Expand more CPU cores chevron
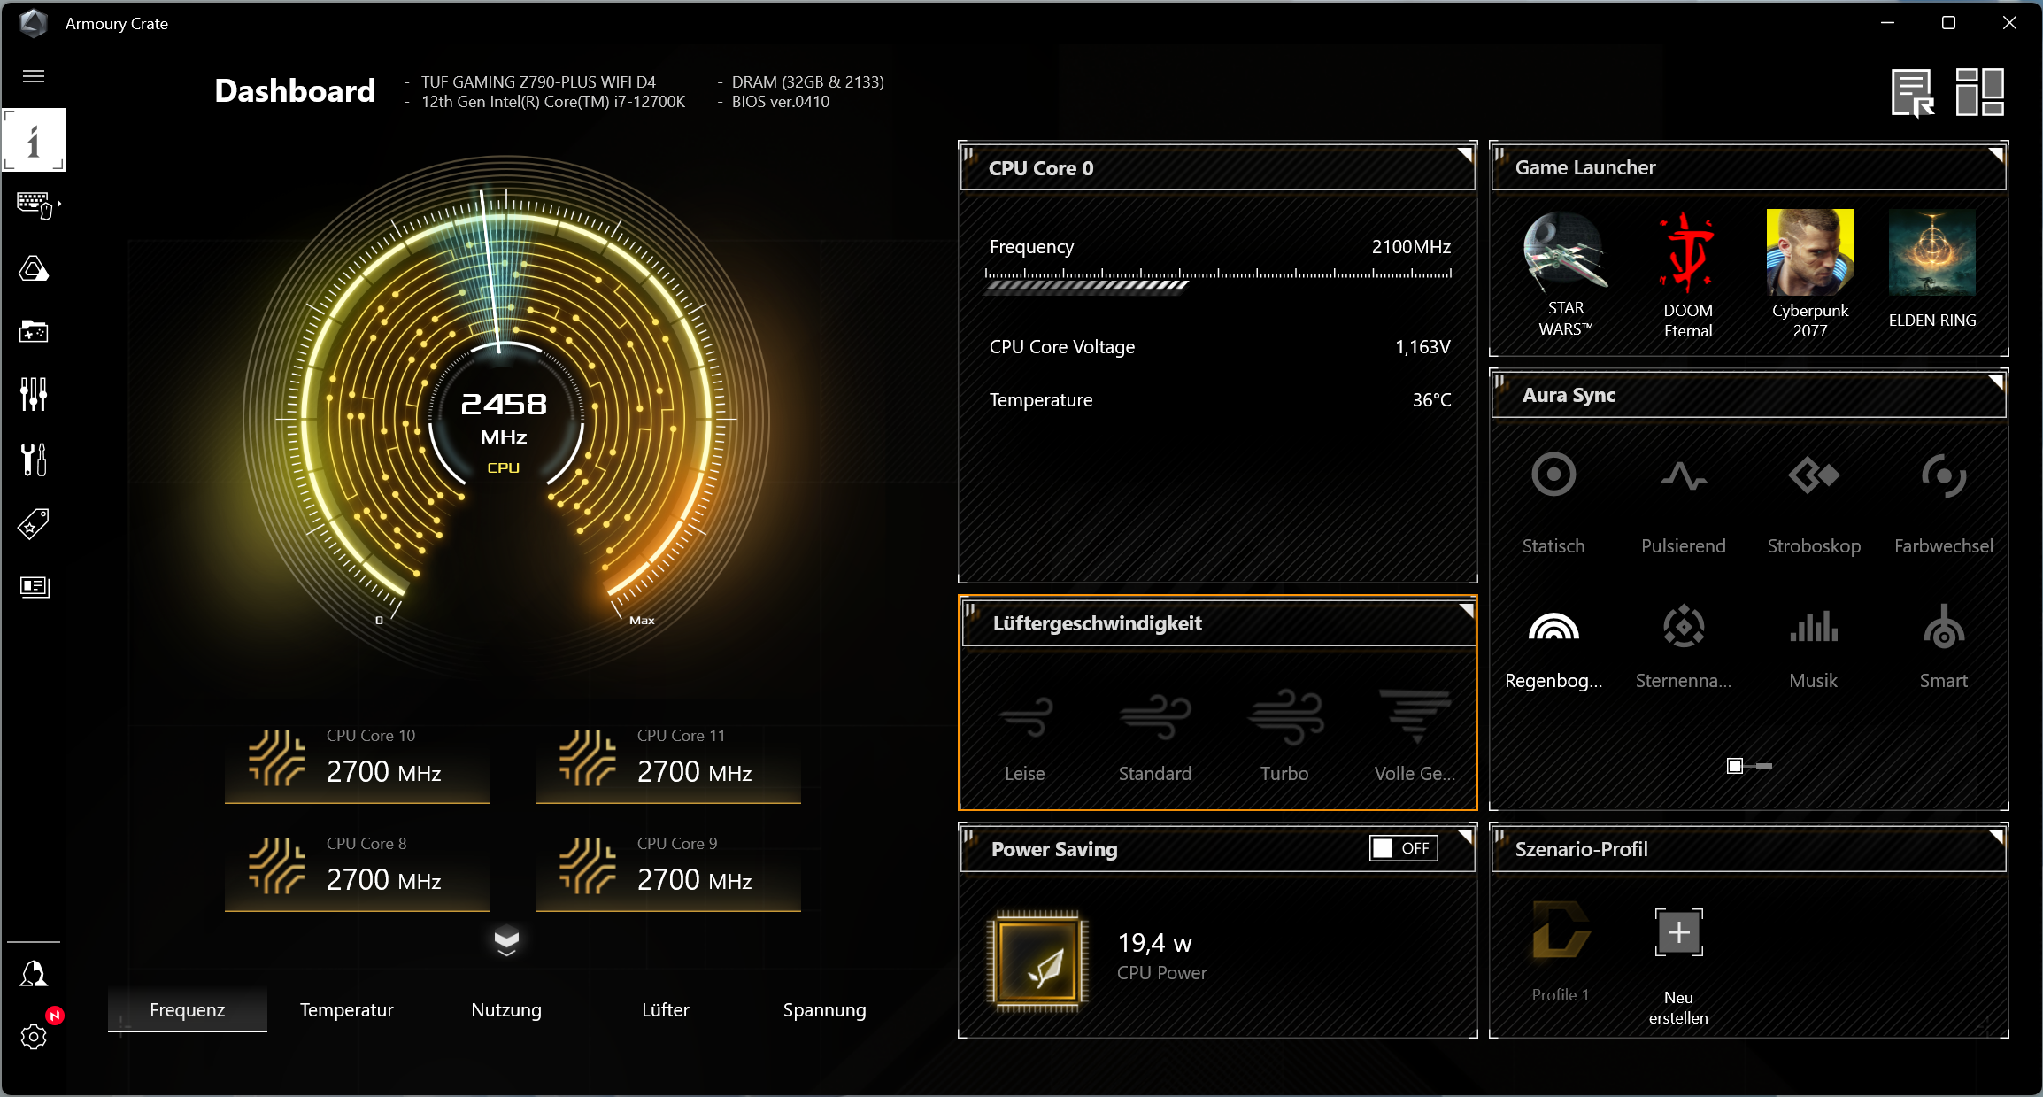Image resolution: width=2043 pixels, height=1097 pixels. [506, 940]
